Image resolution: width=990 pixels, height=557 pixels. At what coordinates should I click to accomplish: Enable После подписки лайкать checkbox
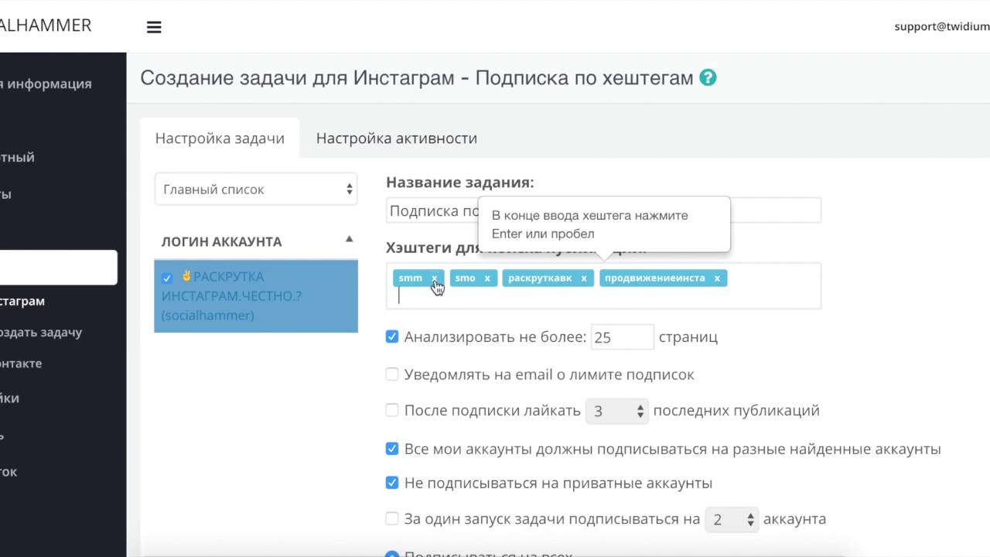click(392, 410)
